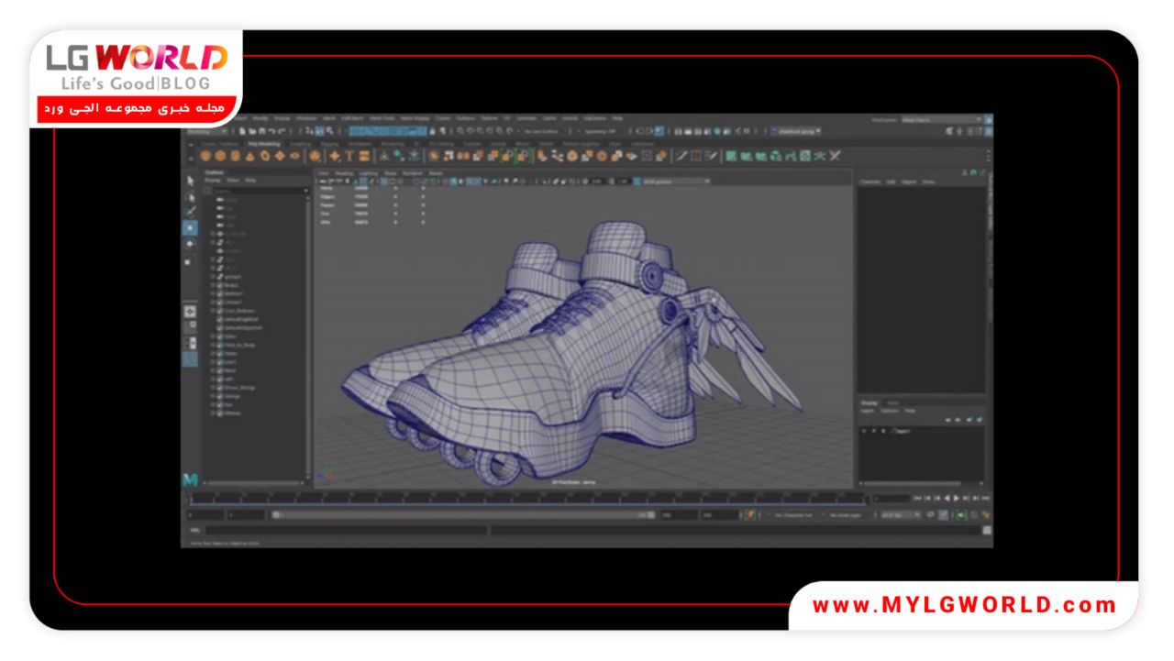Image resolution: width=1174 pixels, height=661 pixels.
Task: Activate the Lasso selection tool
Action: coord(190,196)
